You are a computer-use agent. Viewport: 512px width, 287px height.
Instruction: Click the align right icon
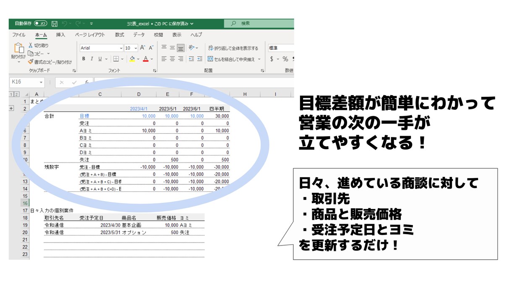click(x=180, y=59)
